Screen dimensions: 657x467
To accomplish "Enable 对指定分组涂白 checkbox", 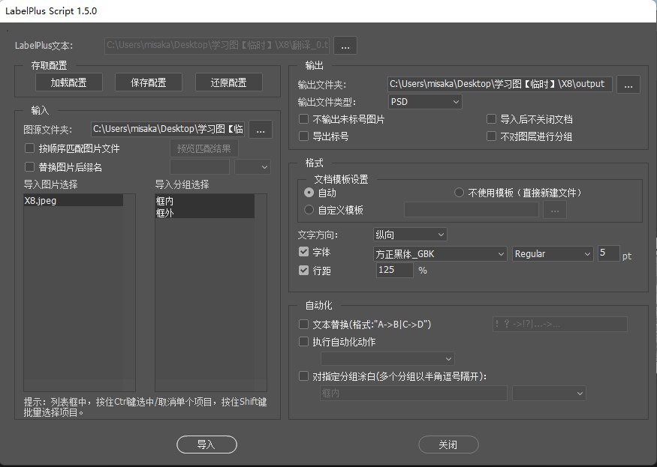I will pos(303,376).
